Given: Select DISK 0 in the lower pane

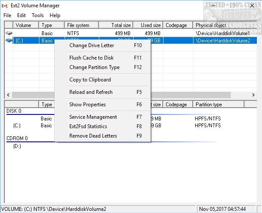Looking at the screenshot, I should [x=14, y=111].
